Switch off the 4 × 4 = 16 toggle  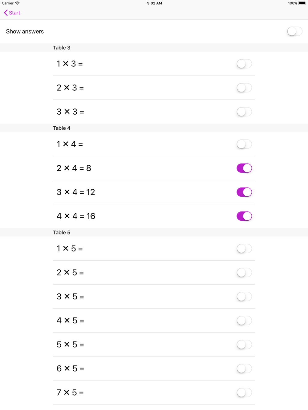click(x=244, y=216)
